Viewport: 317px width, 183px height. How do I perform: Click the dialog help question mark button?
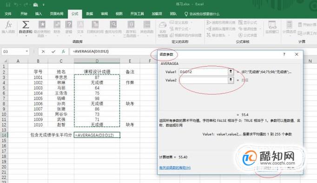click(x=284, y=54)
